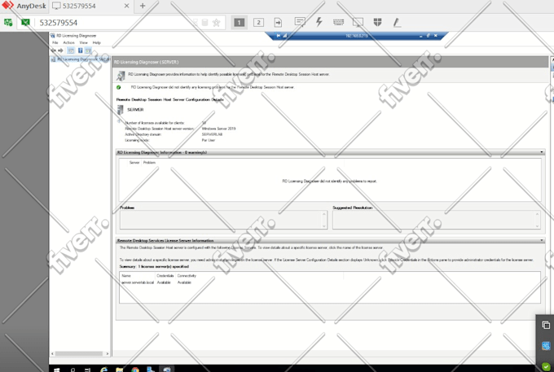Collapse the License Server Information section
Screen dimensions: 554x372
pyautogui.click(x=542, y=240)
